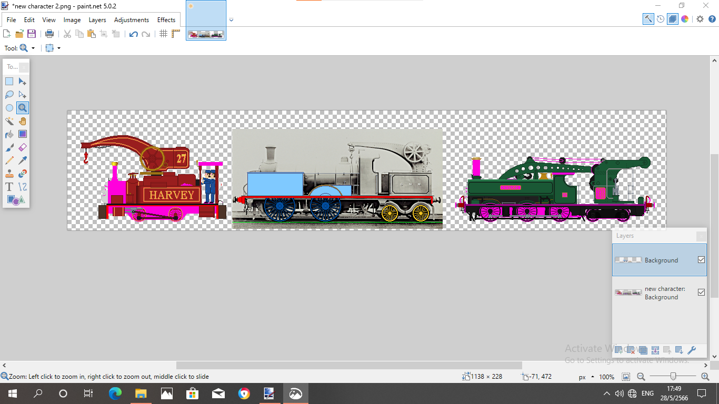Toggle visibility of top Background layer
The width and height of the screenshot is (719, 404).
click(x=701, y=260)
